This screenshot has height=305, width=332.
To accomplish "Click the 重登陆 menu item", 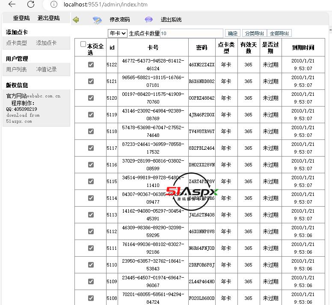I will click(x=21, y=18).
